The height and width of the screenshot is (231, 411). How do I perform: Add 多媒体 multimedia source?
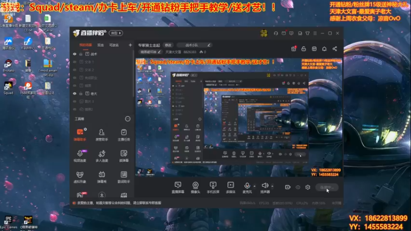tap(231, 187)
